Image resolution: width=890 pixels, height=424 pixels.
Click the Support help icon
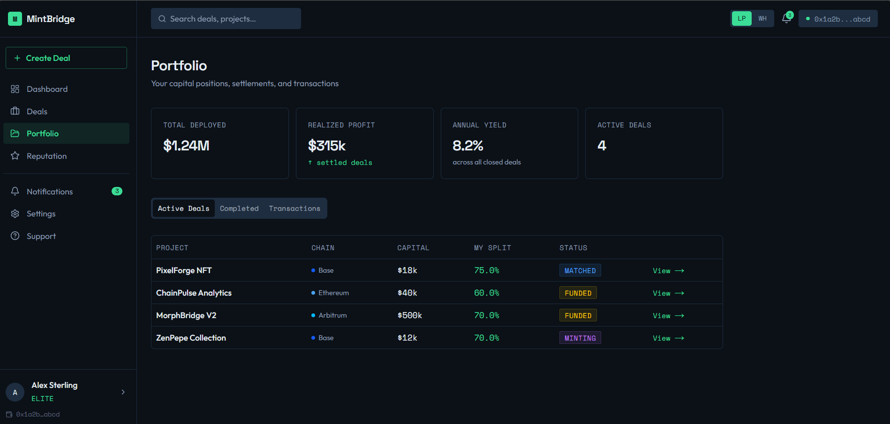coord(15,236)
